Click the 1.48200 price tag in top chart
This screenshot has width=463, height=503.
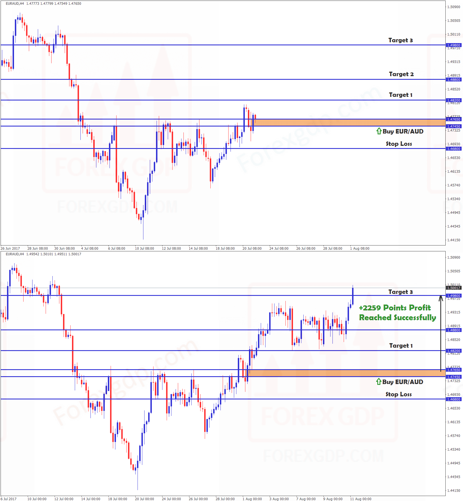pyautogui.click(x=453, y=100)
